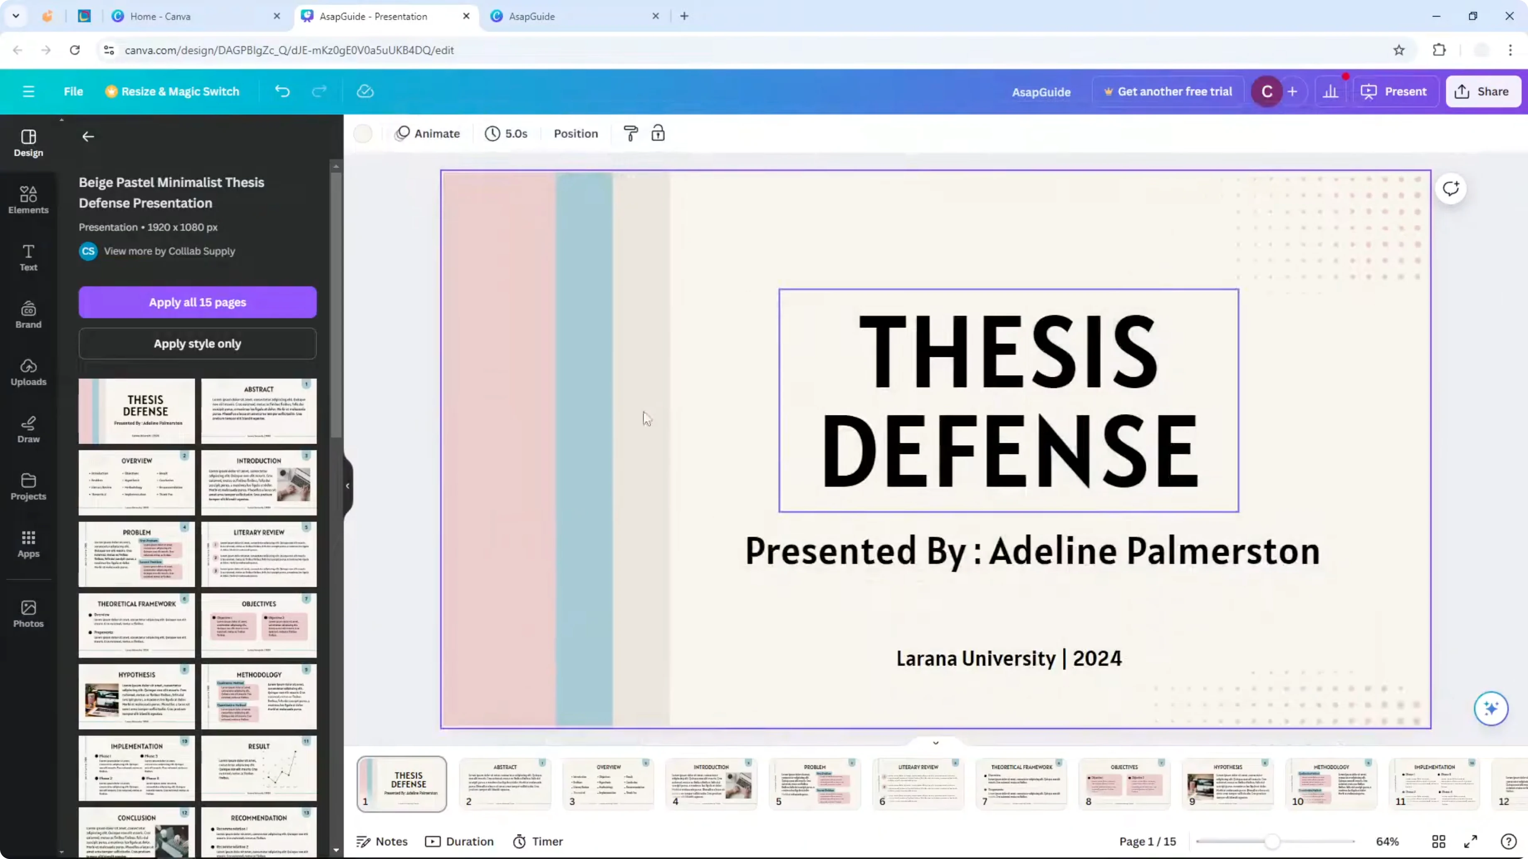
Task: Open Resize & Magic Switch
Action: coord(172,91)
